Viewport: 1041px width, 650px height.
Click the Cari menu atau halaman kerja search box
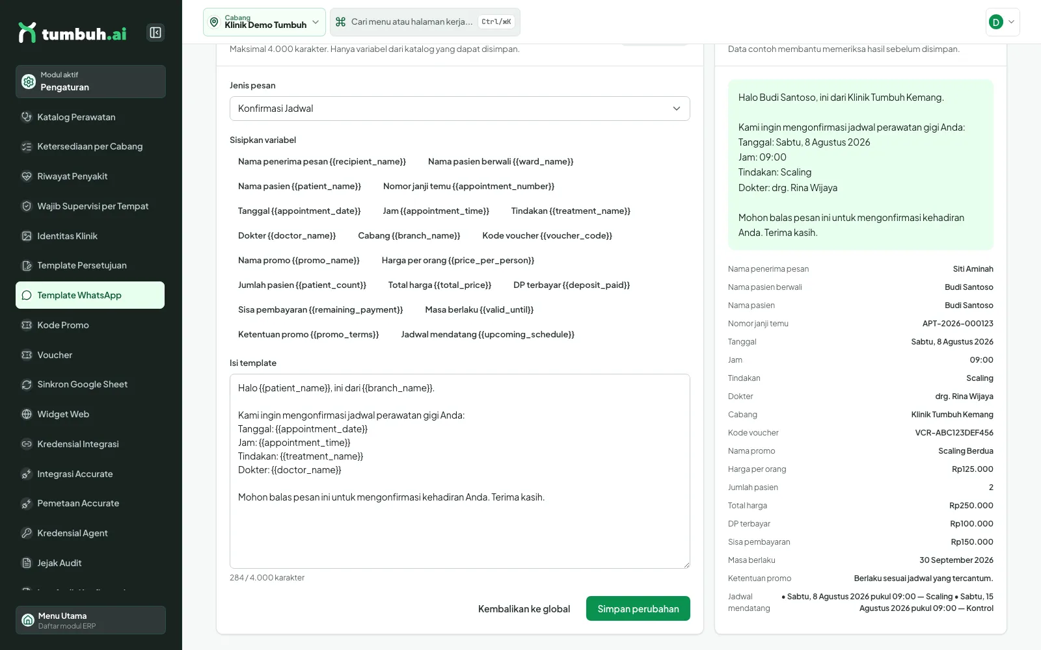click(x=425, y=22)
